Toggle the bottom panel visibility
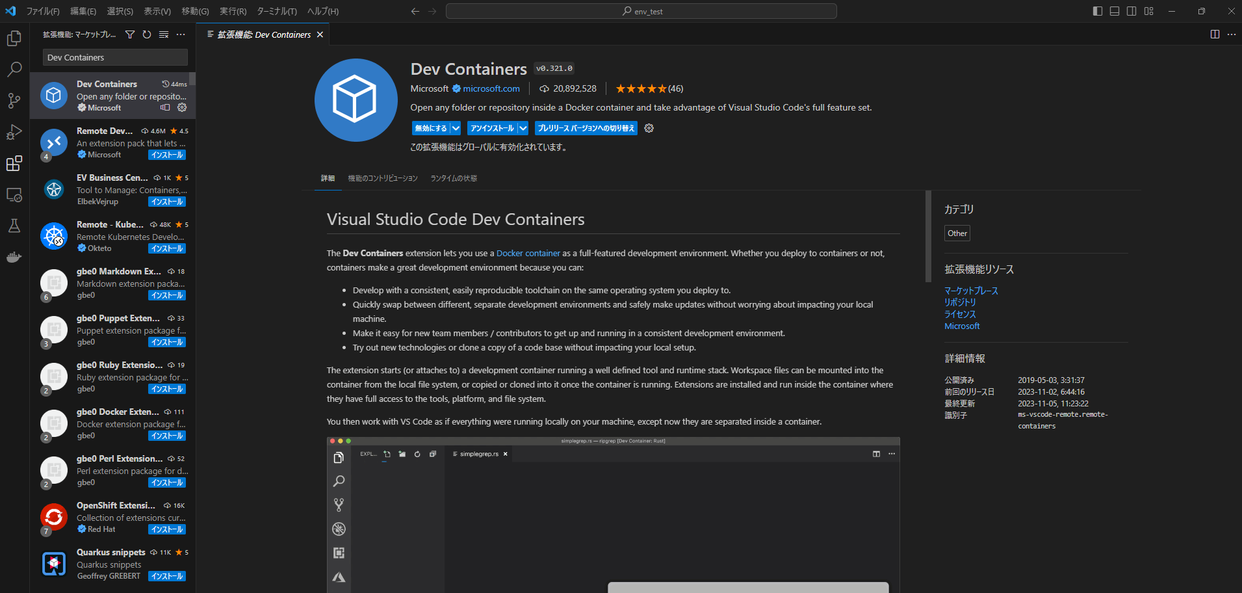 coord(1115,11)
